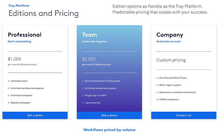Click the Custom pricing text
The width and height of the screenshot is (220, 134).
pos(171,60)
